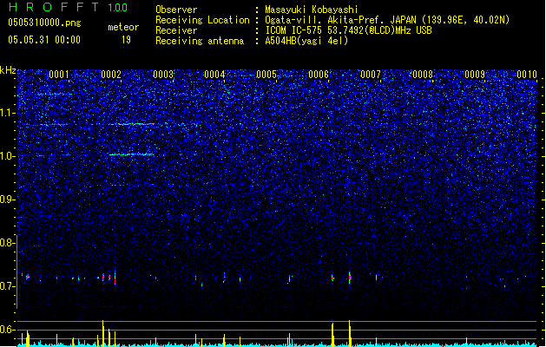546x347 pixels.
Task: Click the 0006 minute marker
Action: (x=319, y=75)
